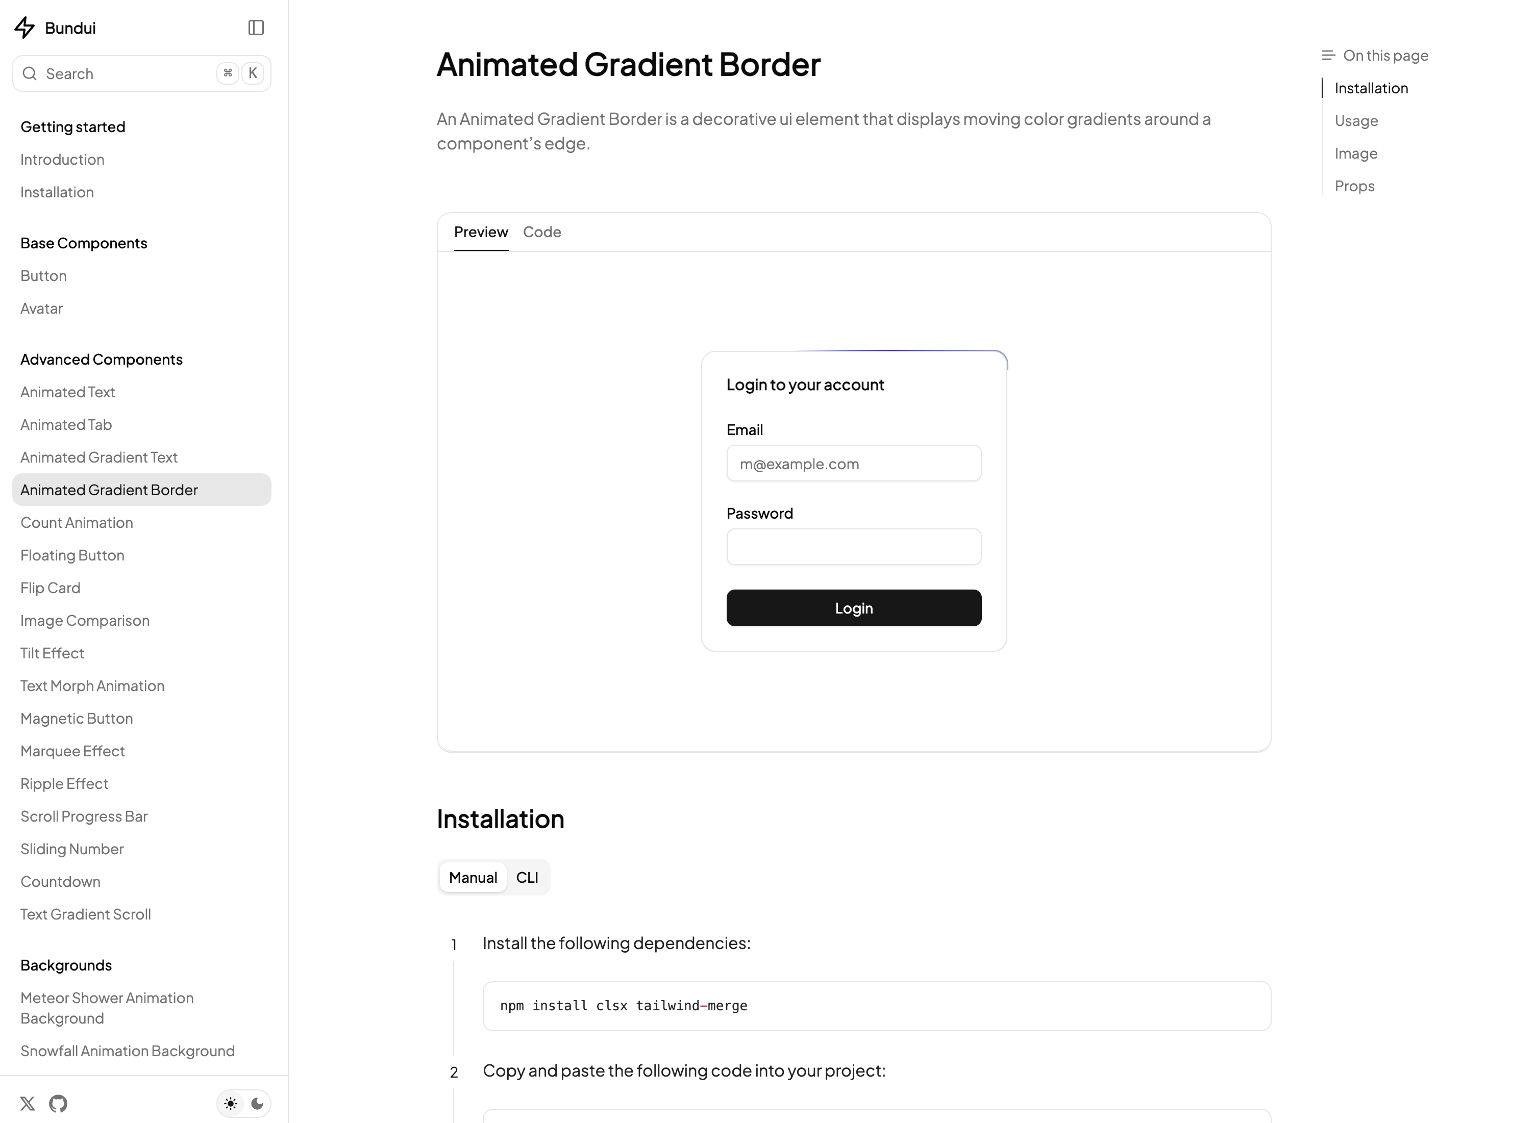Screen dimensions: 1536x1123
Task: Click the search magnifier icon
Action: click(30, 73)
